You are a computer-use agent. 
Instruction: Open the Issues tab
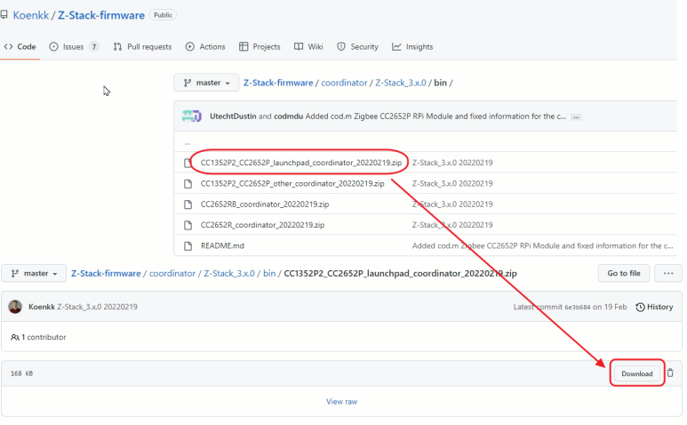(74, 47)
